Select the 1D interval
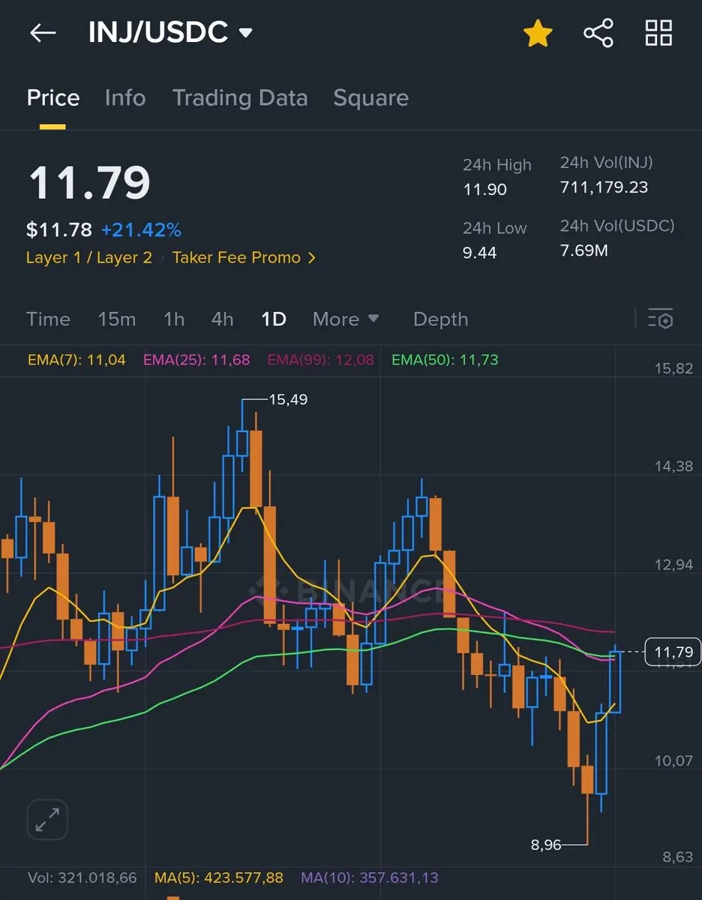 (x=274, y=319)
